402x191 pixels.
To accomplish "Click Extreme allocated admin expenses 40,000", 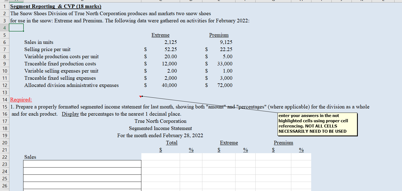I will pyautogui.click(x=170, y=85).
